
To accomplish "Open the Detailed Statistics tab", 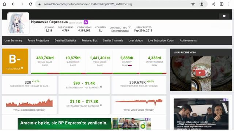I will [x=65, y=40].
